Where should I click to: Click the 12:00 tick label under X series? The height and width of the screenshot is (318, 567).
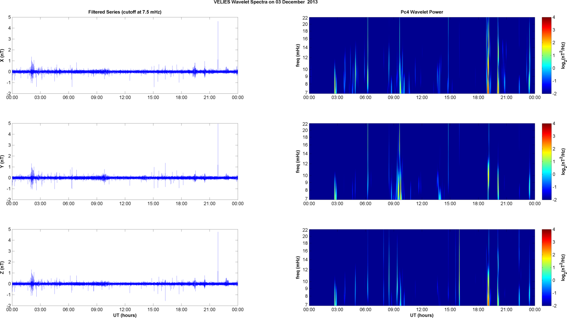coord(125,98)
